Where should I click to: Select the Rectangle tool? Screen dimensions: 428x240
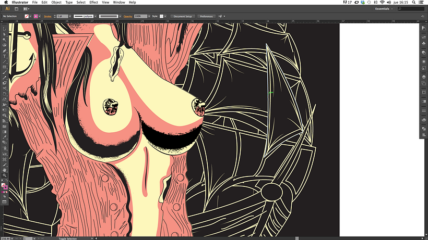pos(4,67)
